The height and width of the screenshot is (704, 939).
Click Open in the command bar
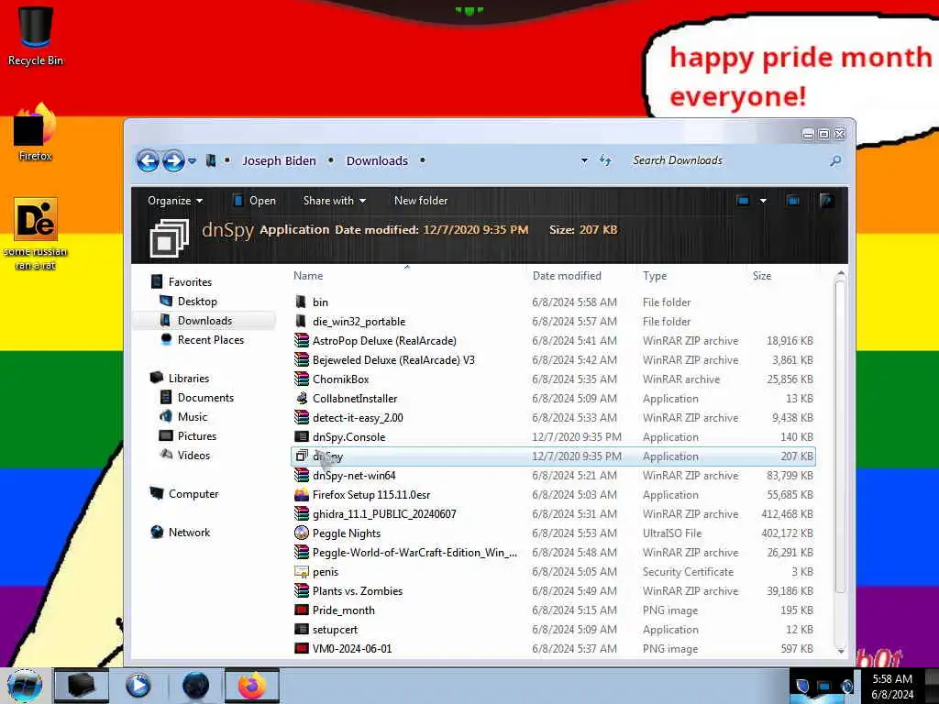coord(255,201)
